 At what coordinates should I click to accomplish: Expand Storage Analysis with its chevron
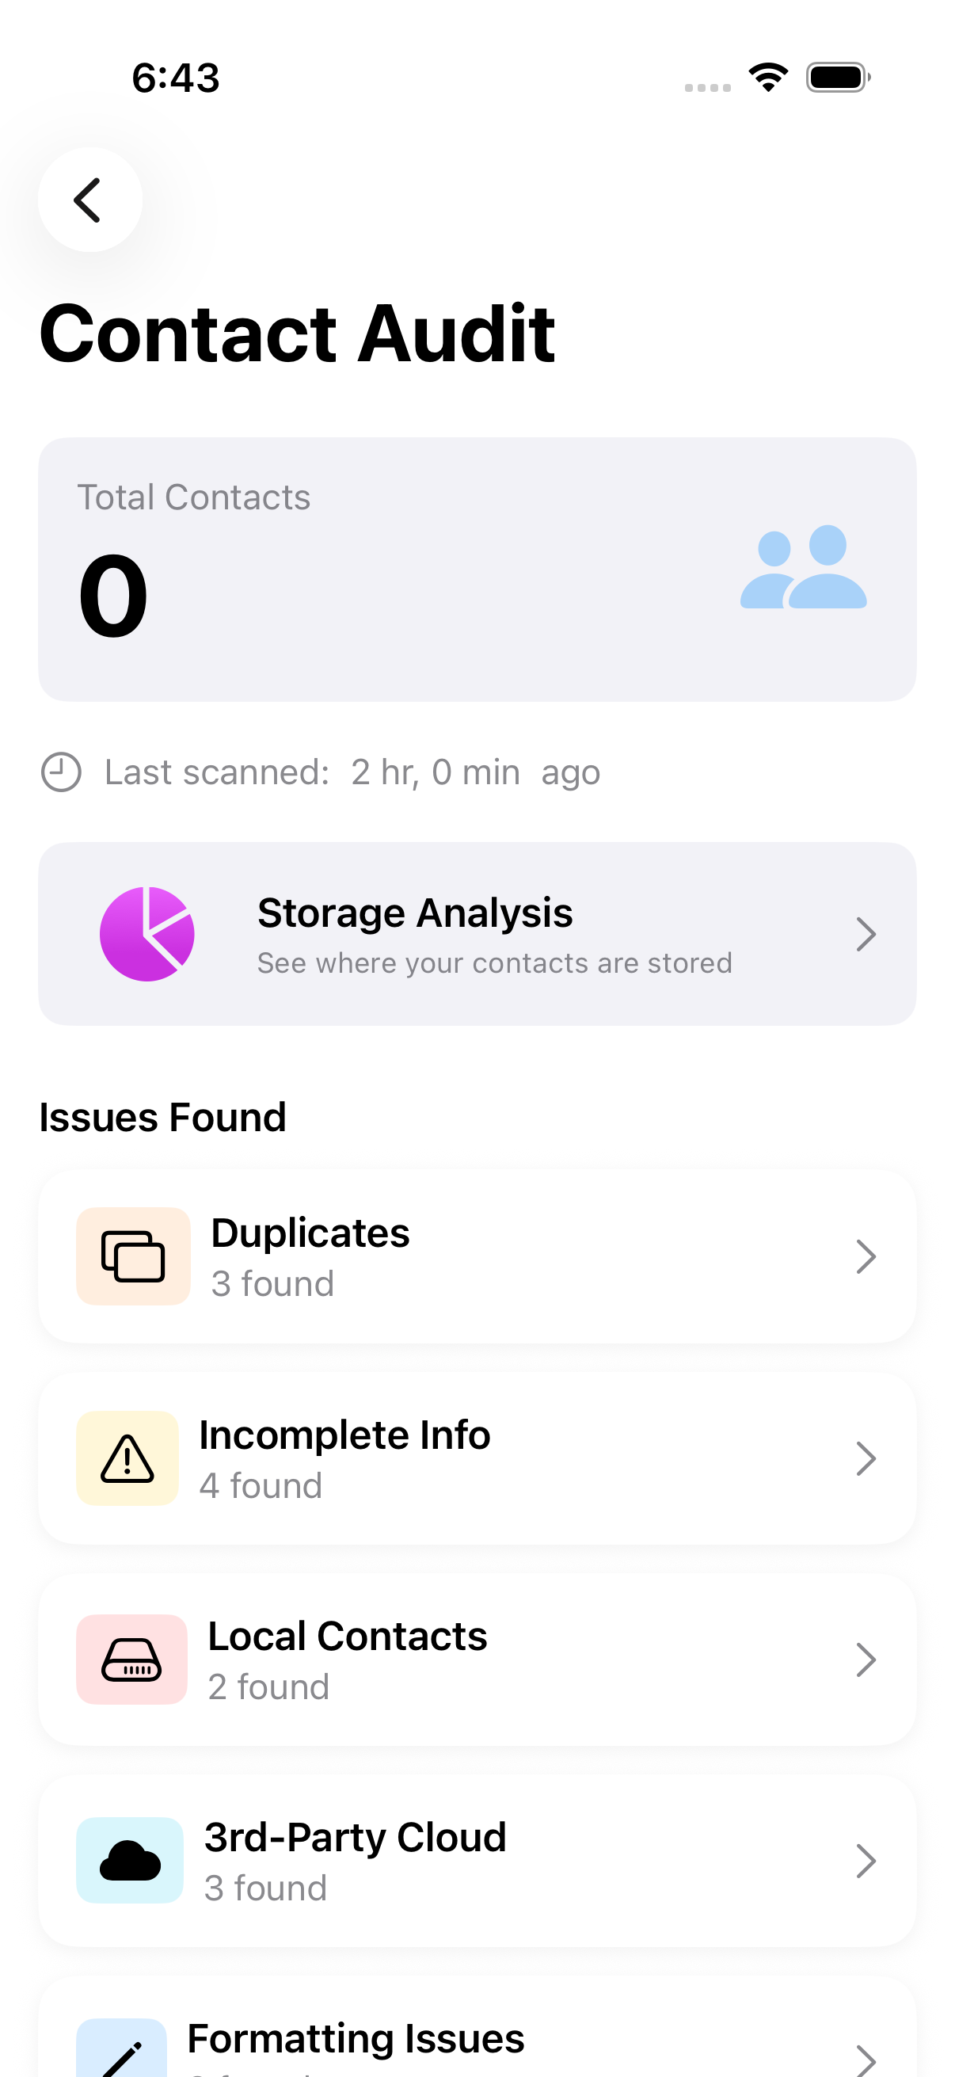click(866, 934)
